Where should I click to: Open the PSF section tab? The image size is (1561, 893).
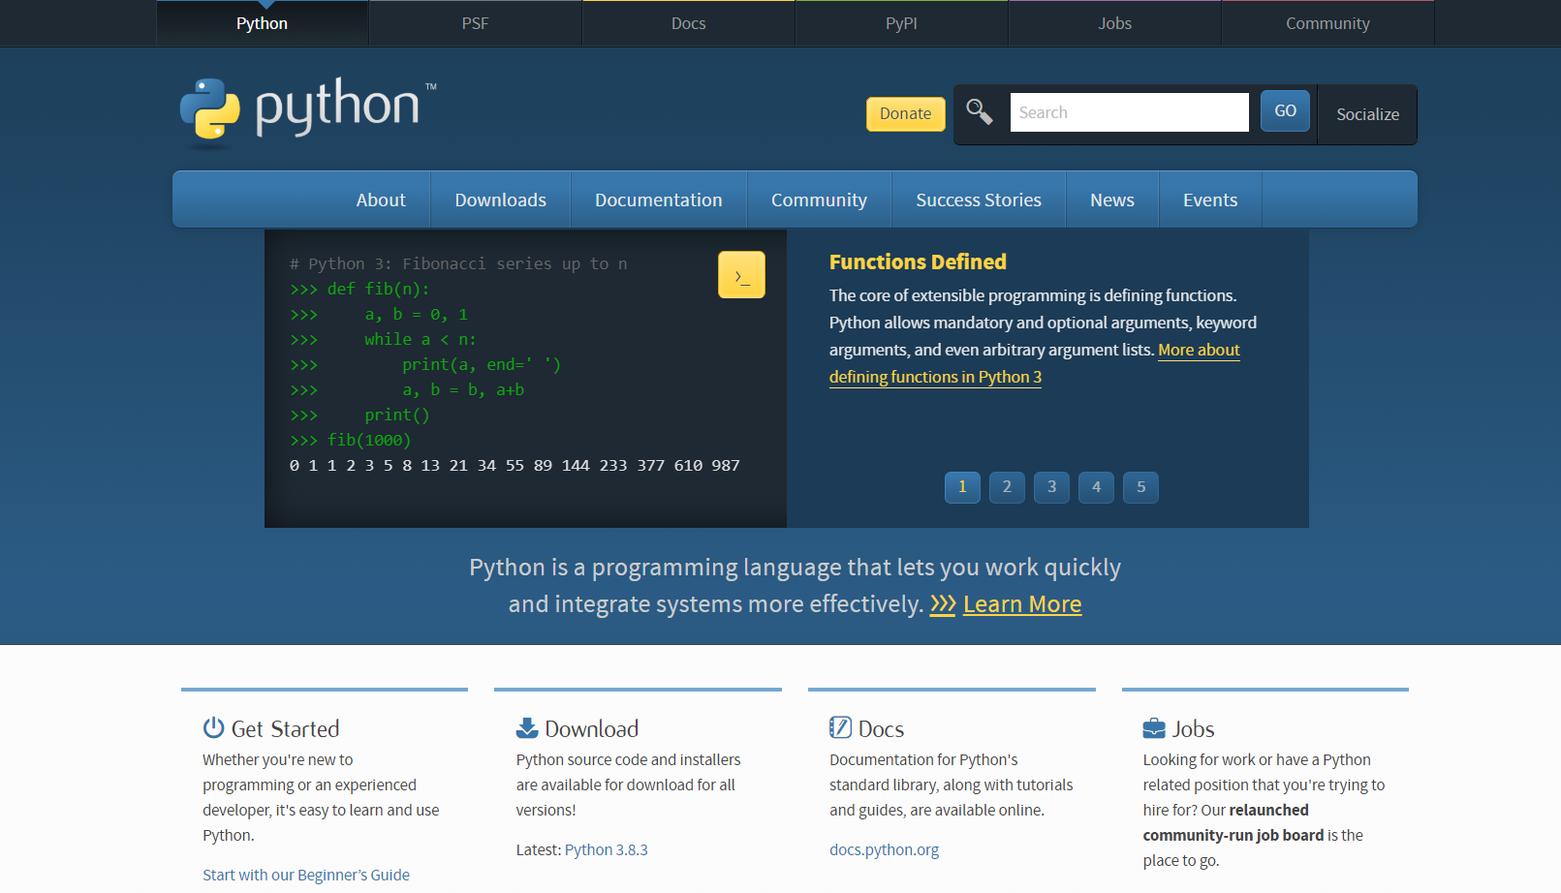pos(475,22)
